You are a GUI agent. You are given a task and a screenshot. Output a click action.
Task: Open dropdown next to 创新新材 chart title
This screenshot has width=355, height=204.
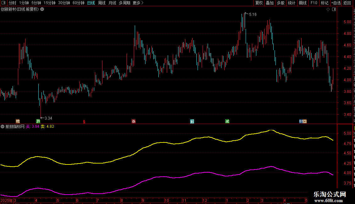(x=42, y=9)
